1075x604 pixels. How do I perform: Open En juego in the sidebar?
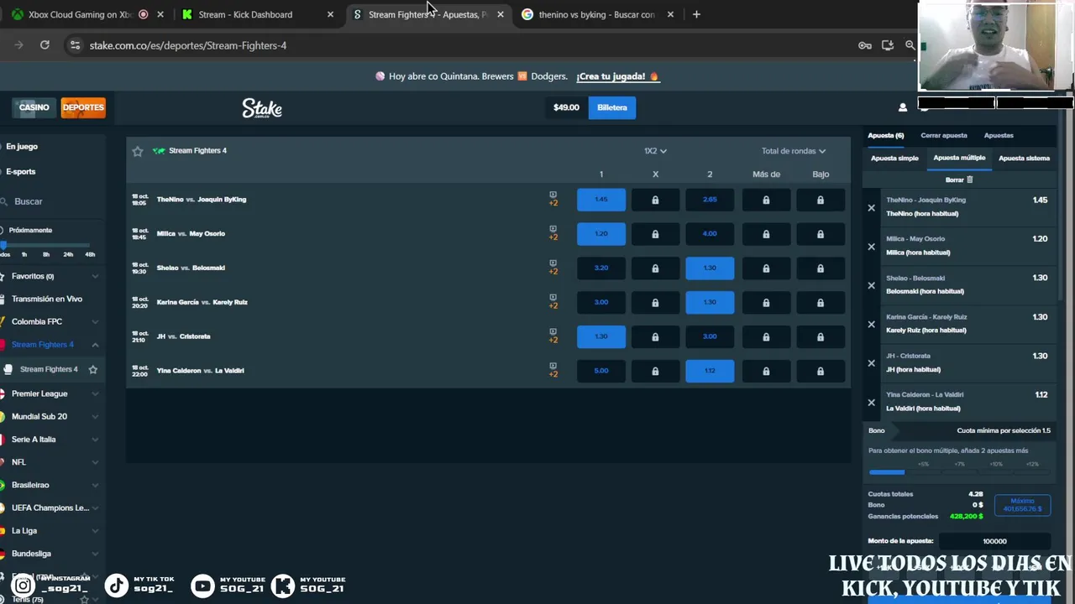tap(22, 147)
